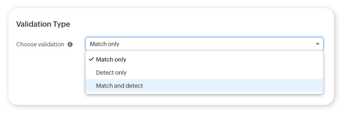341x113 pixels.
Task: Show help tooltip for Choose validation
Action: coord(70,44)
